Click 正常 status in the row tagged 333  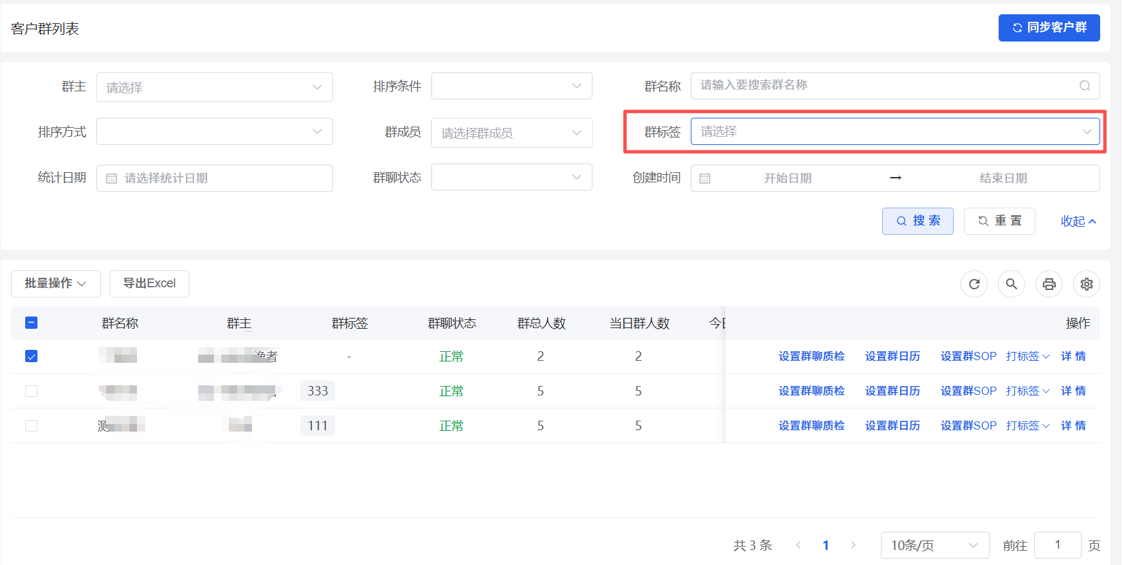tap(451, 391)
